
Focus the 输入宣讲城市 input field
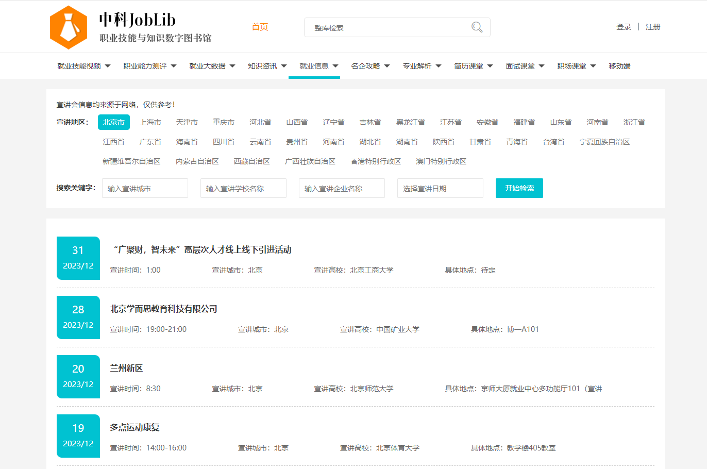coord(145,189)
